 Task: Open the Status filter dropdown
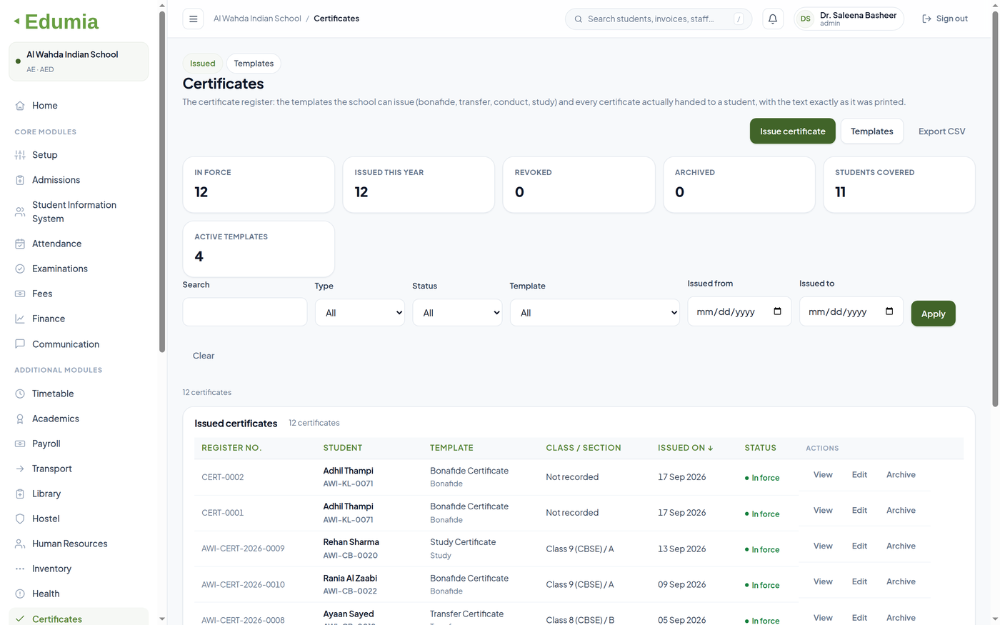point(457,313)
